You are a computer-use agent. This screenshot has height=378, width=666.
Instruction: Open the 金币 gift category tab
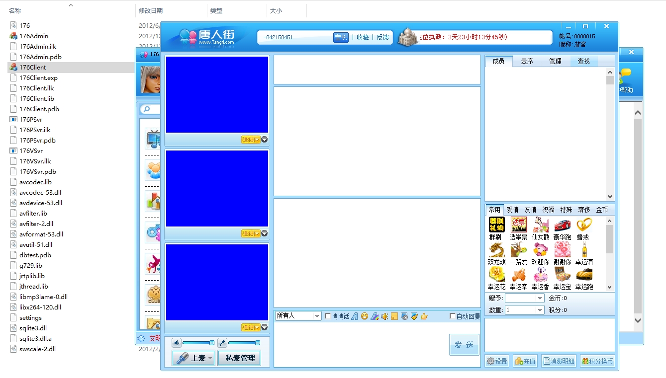point(602,210)
